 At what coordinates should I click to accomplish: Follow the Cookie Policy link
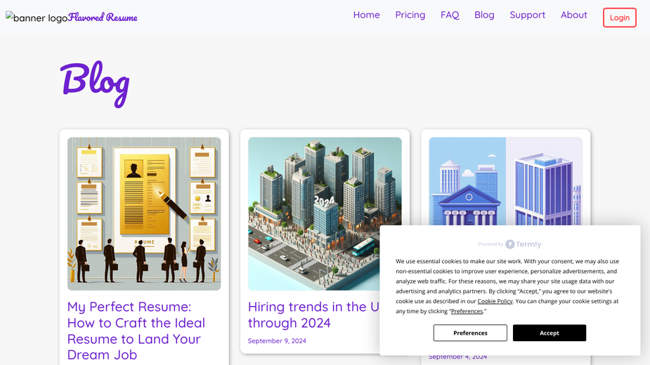[x=495, y=301]
